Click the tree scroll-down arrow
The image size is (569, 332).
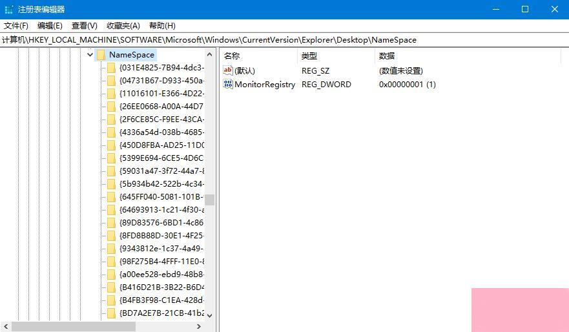(209, 315)
